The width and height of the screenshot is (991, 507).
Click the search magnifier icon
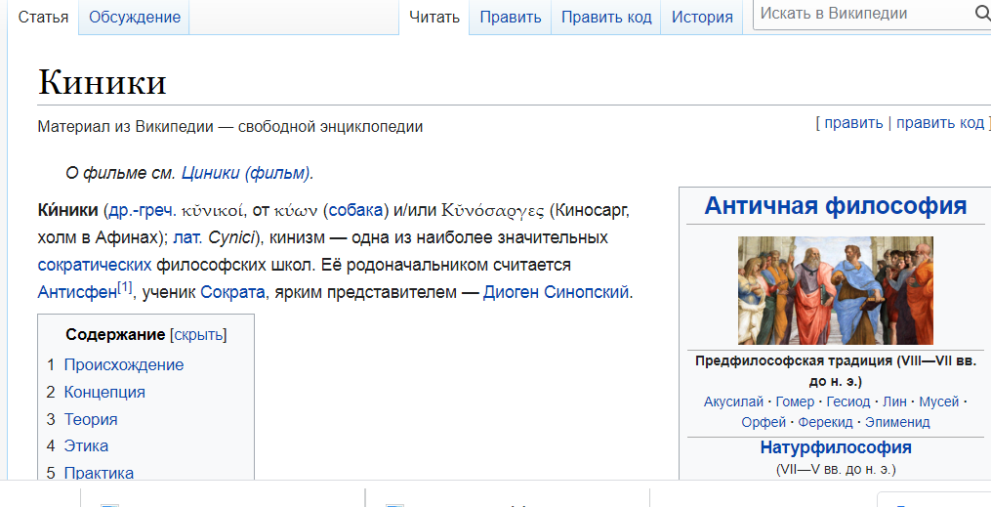click(980, 14)
